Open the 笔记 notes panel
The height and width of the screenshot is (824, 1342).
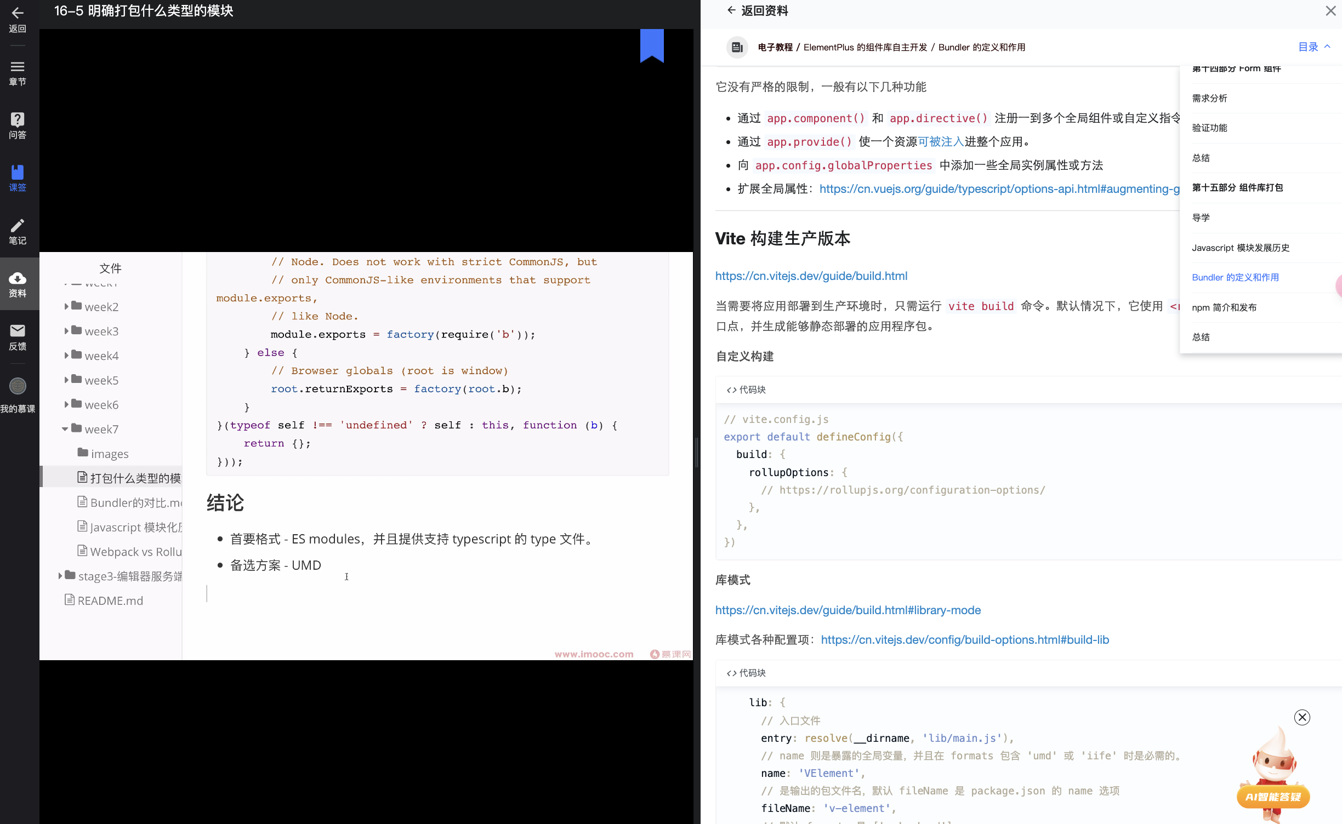click(18, 231)
